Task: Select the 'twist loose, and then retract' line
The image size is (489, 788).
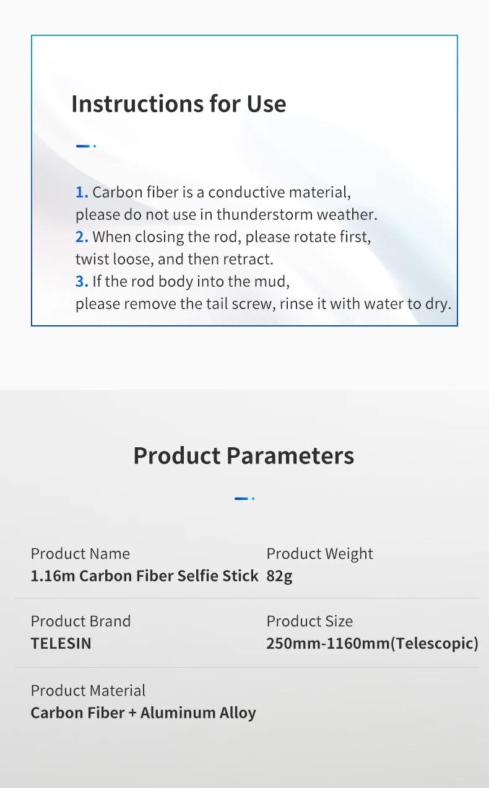Action: click(x=174, y=260)
